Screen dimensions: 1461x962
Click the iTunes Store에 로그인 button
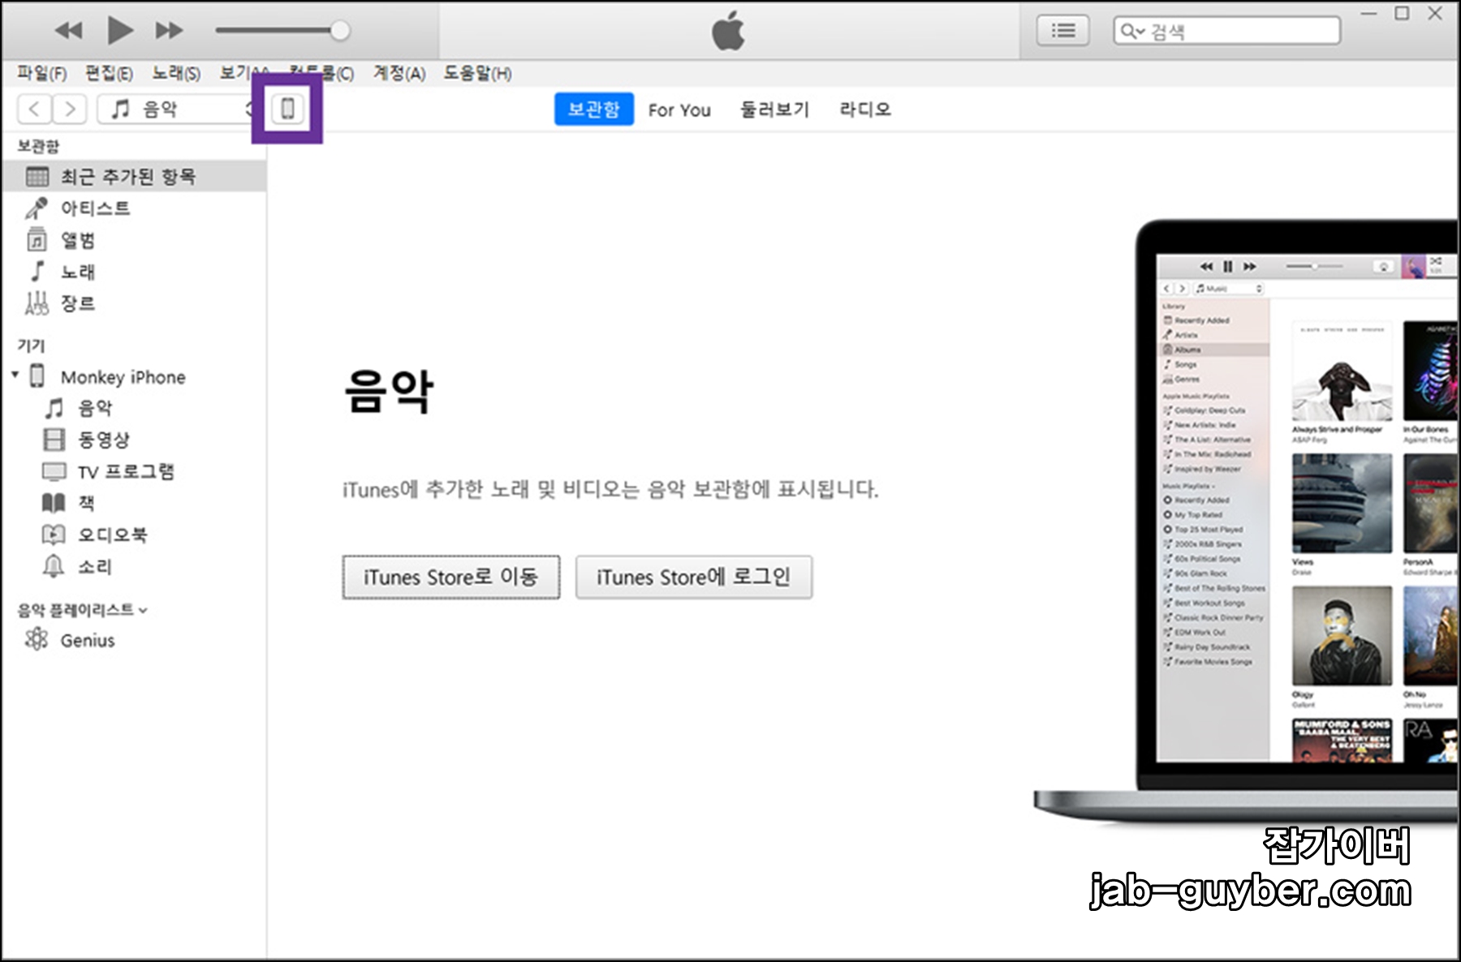694,577
